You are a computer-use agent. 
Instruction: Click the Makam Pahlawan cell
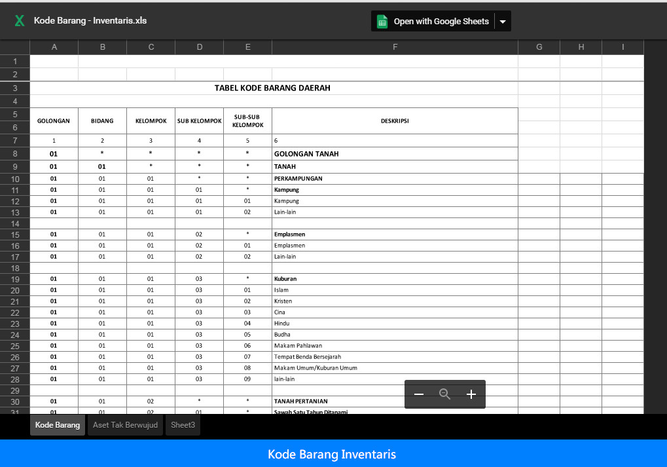[395, 346]
